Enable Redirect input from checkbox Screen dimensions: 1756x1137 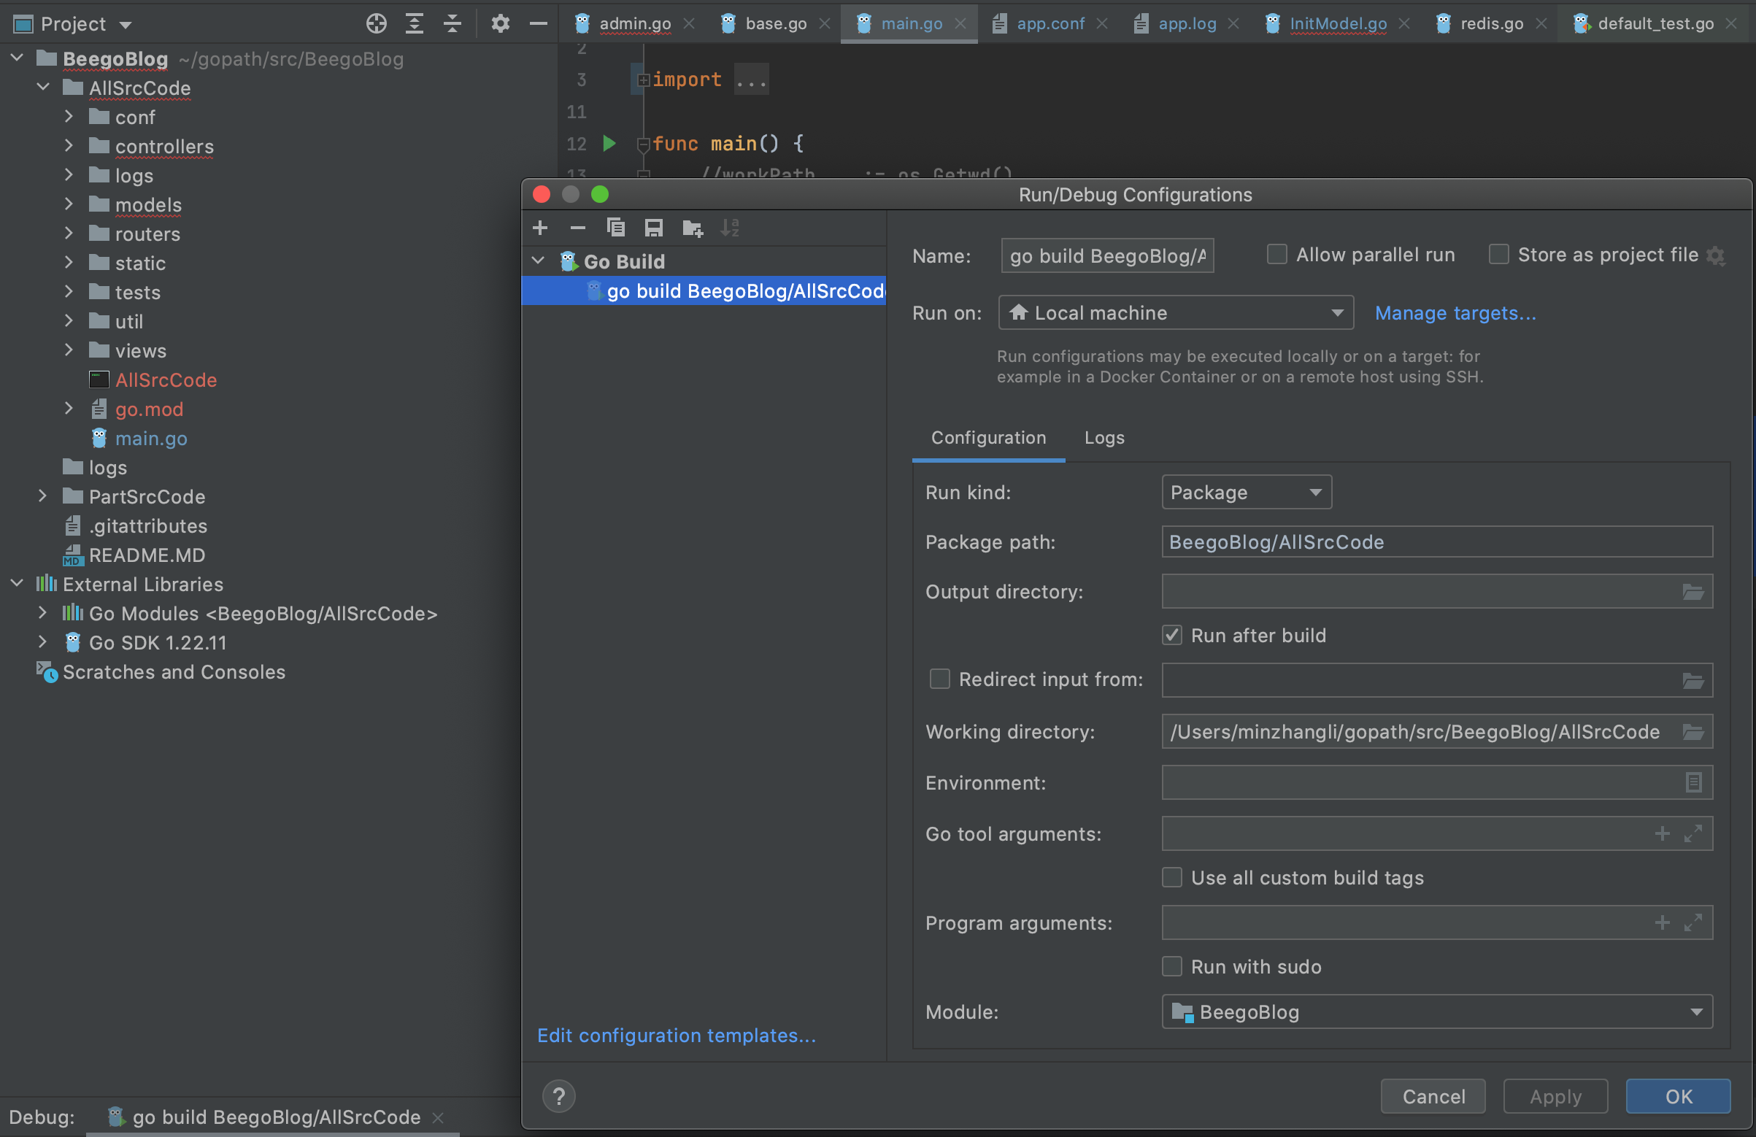pos(939,679)
